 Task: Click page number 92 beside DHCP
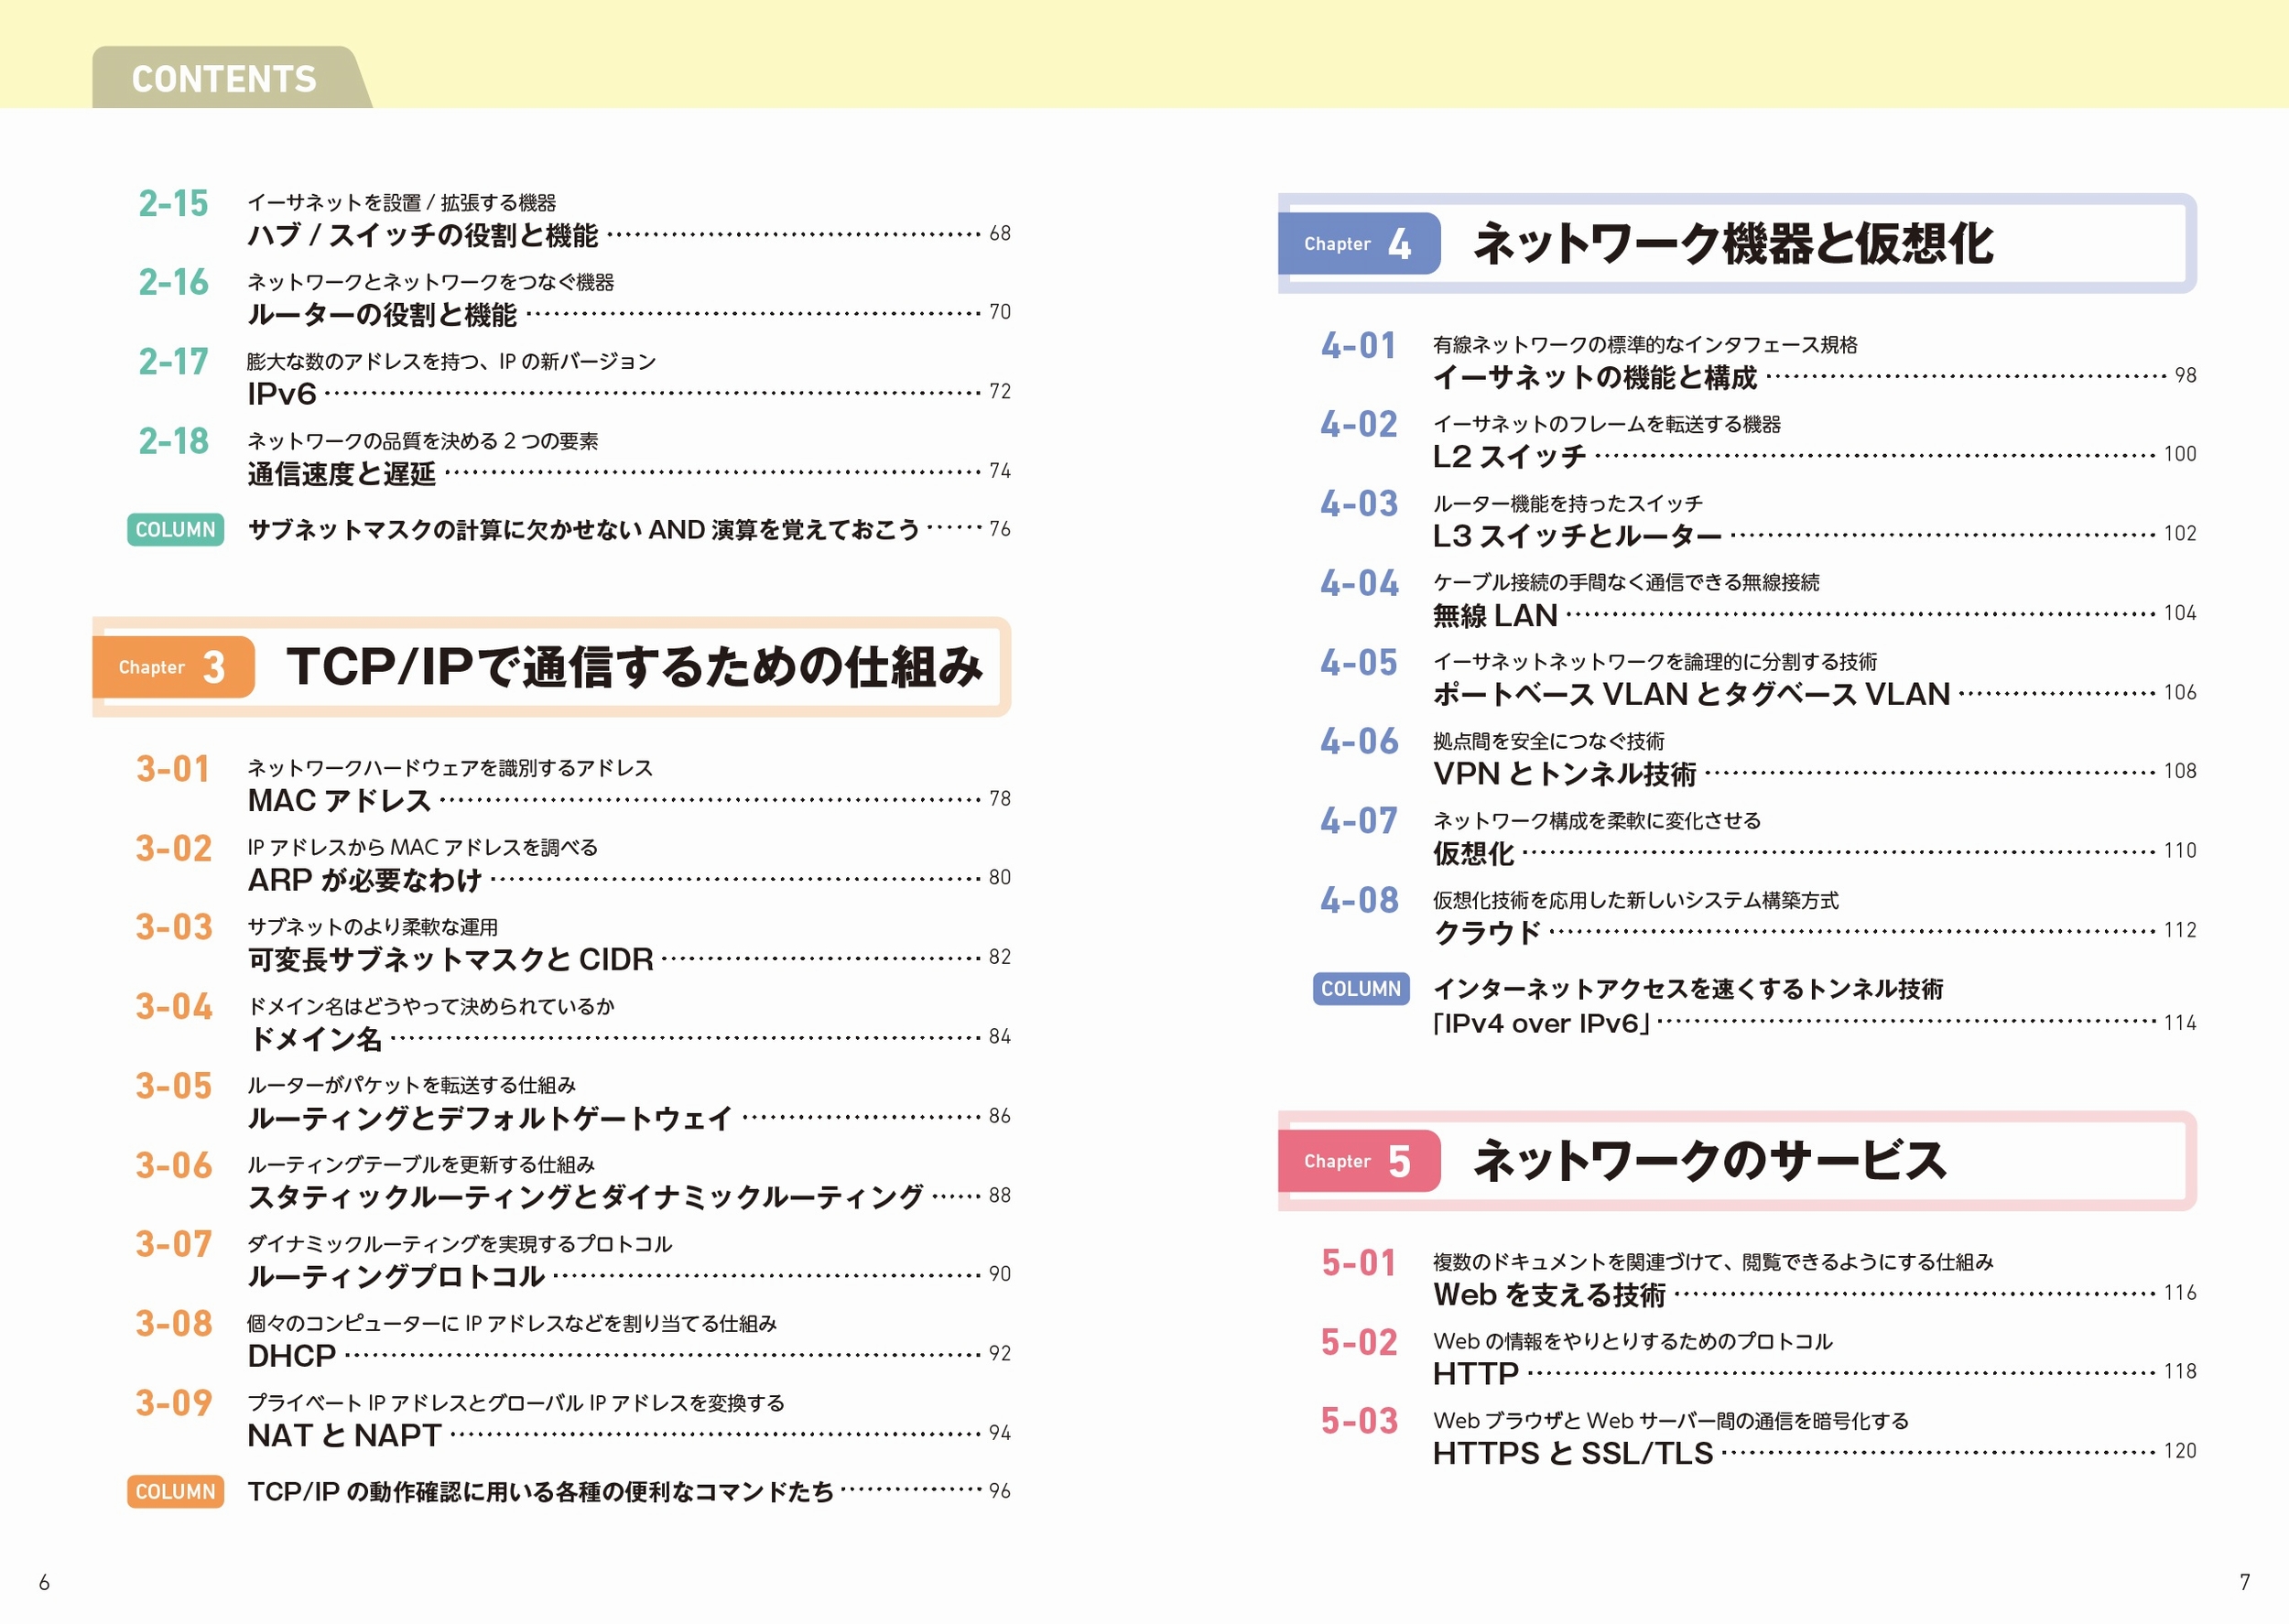pyautogui.click(x=1000, y=1354)
